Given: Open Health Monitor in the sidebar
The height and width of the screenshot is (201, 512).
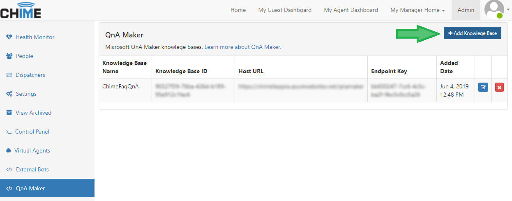Looking at the screenshot, I should (x=47, y=37).
